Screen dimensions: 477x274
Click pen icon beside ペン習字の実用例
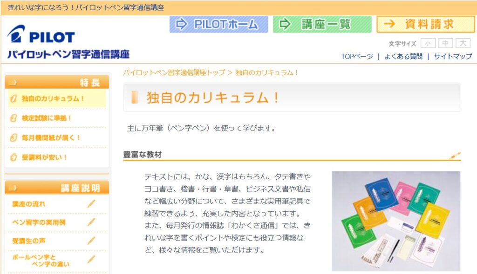[91, 222]
